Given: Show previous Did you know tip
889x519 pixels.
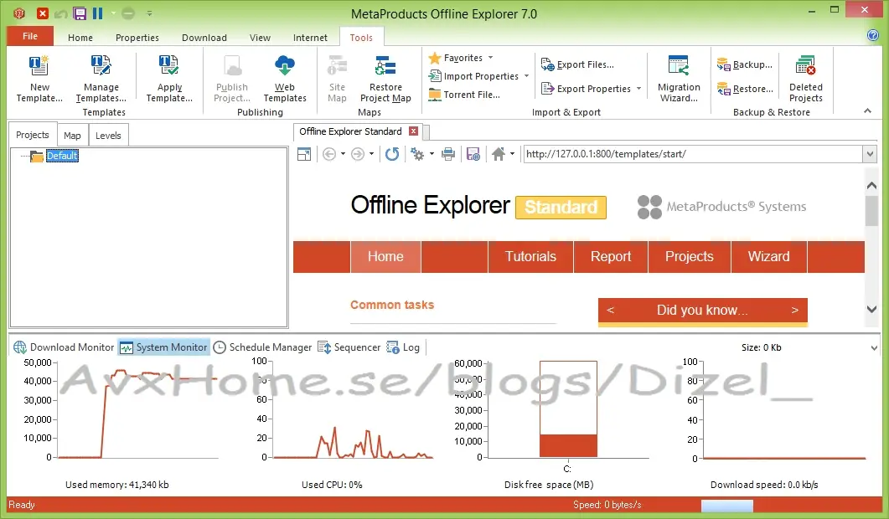Looking at the screenshot, I should 611,310.
